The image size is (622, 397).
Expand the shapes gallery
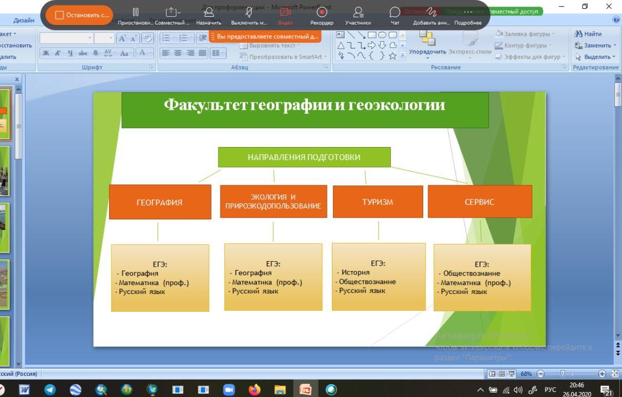click(x=403, y=56)
